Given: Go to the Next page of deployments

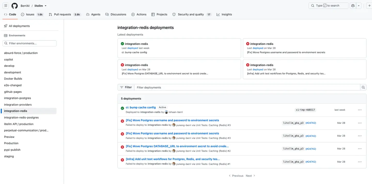Looking at the screenshot, I should (251, 176).
